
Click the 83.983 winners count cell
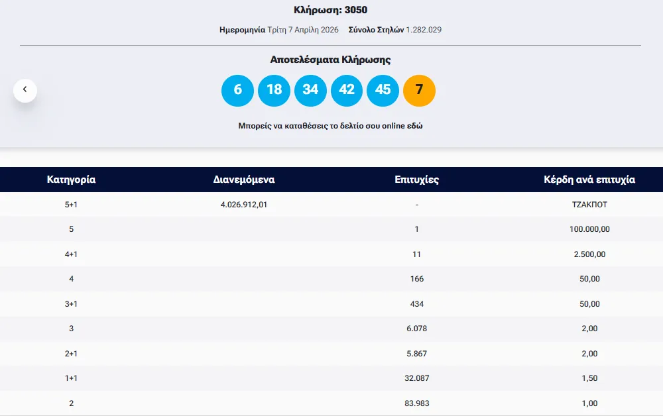[x=416, y=403]
